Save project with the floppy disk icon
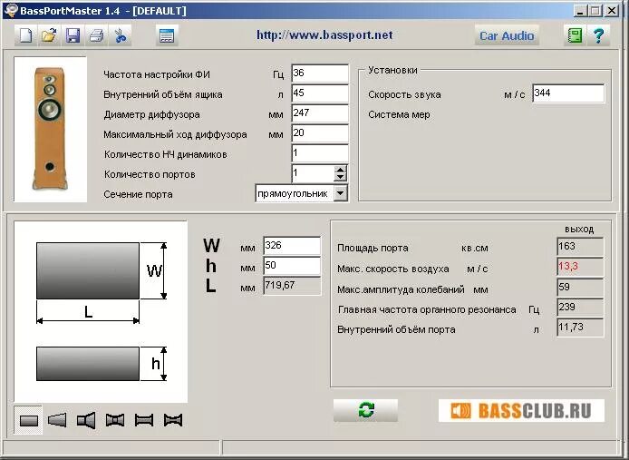Image resolution: width=629 pixels, height=460 pixels. 73,35
